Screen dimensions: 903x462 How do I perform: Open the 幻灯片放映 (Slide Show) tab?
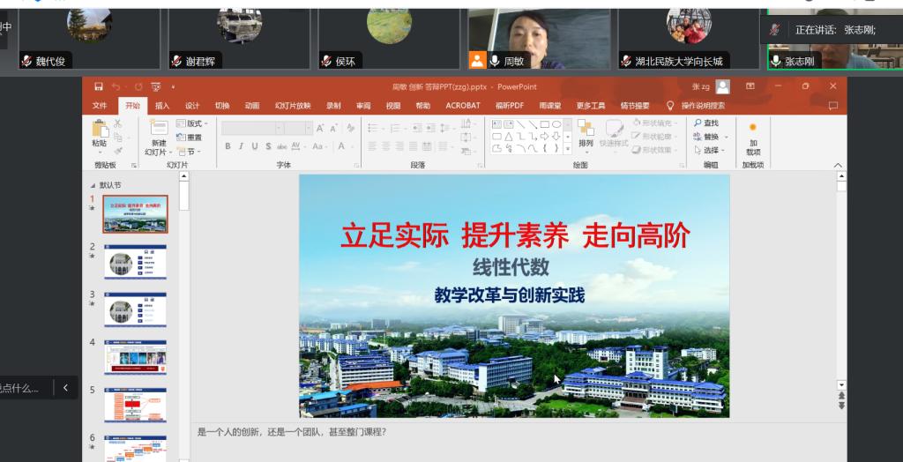pos(293,106)
